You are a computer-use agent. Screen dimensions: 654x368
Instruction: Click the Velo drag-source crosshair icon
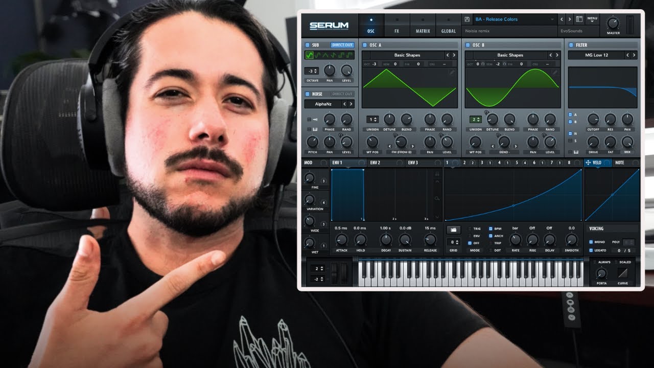coord(588,163)
